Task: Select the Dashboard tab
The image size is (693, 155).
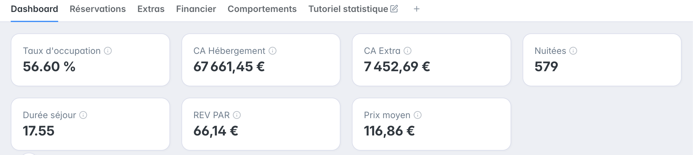Action: (34, 9)
